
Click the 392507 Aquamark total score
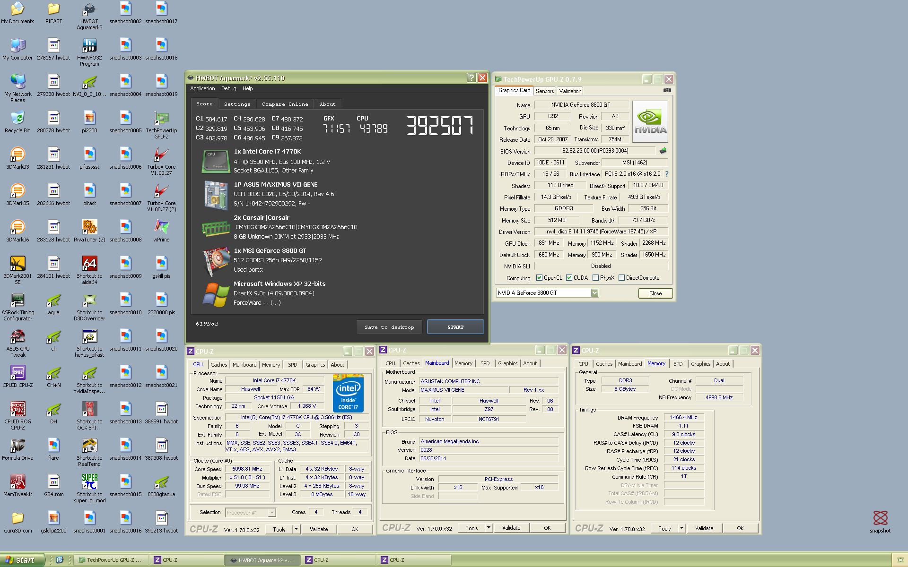point(439,126)
